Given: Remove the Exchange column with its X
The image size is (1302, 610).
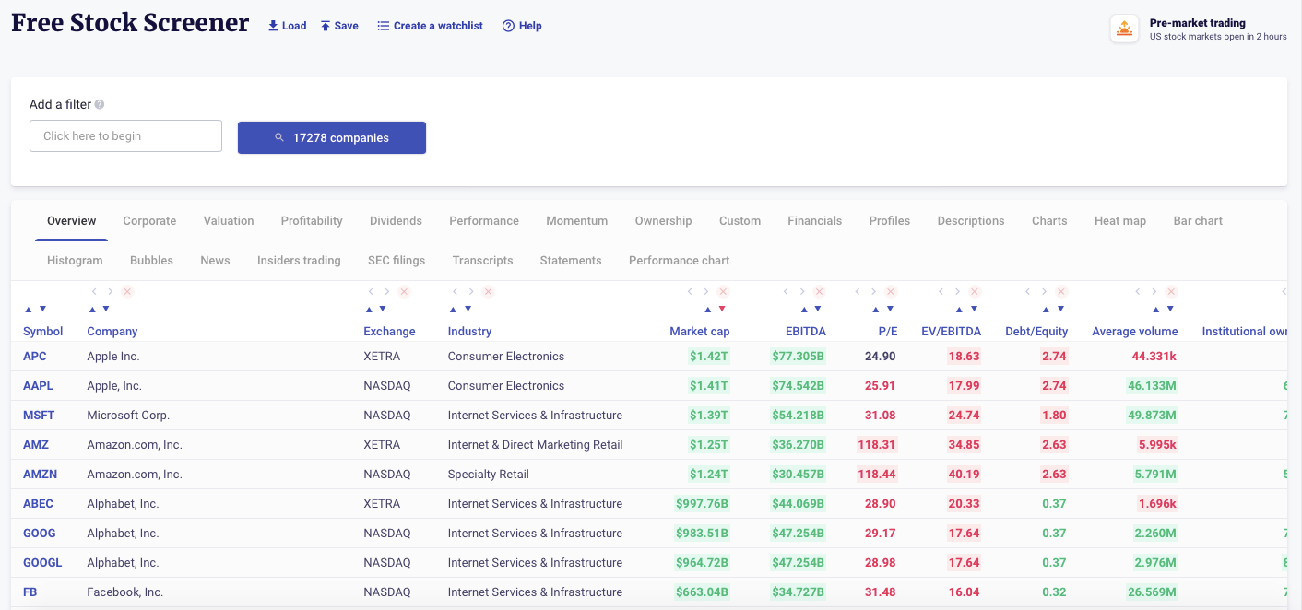Looking at the screenshot, I should tap(404, 291).
